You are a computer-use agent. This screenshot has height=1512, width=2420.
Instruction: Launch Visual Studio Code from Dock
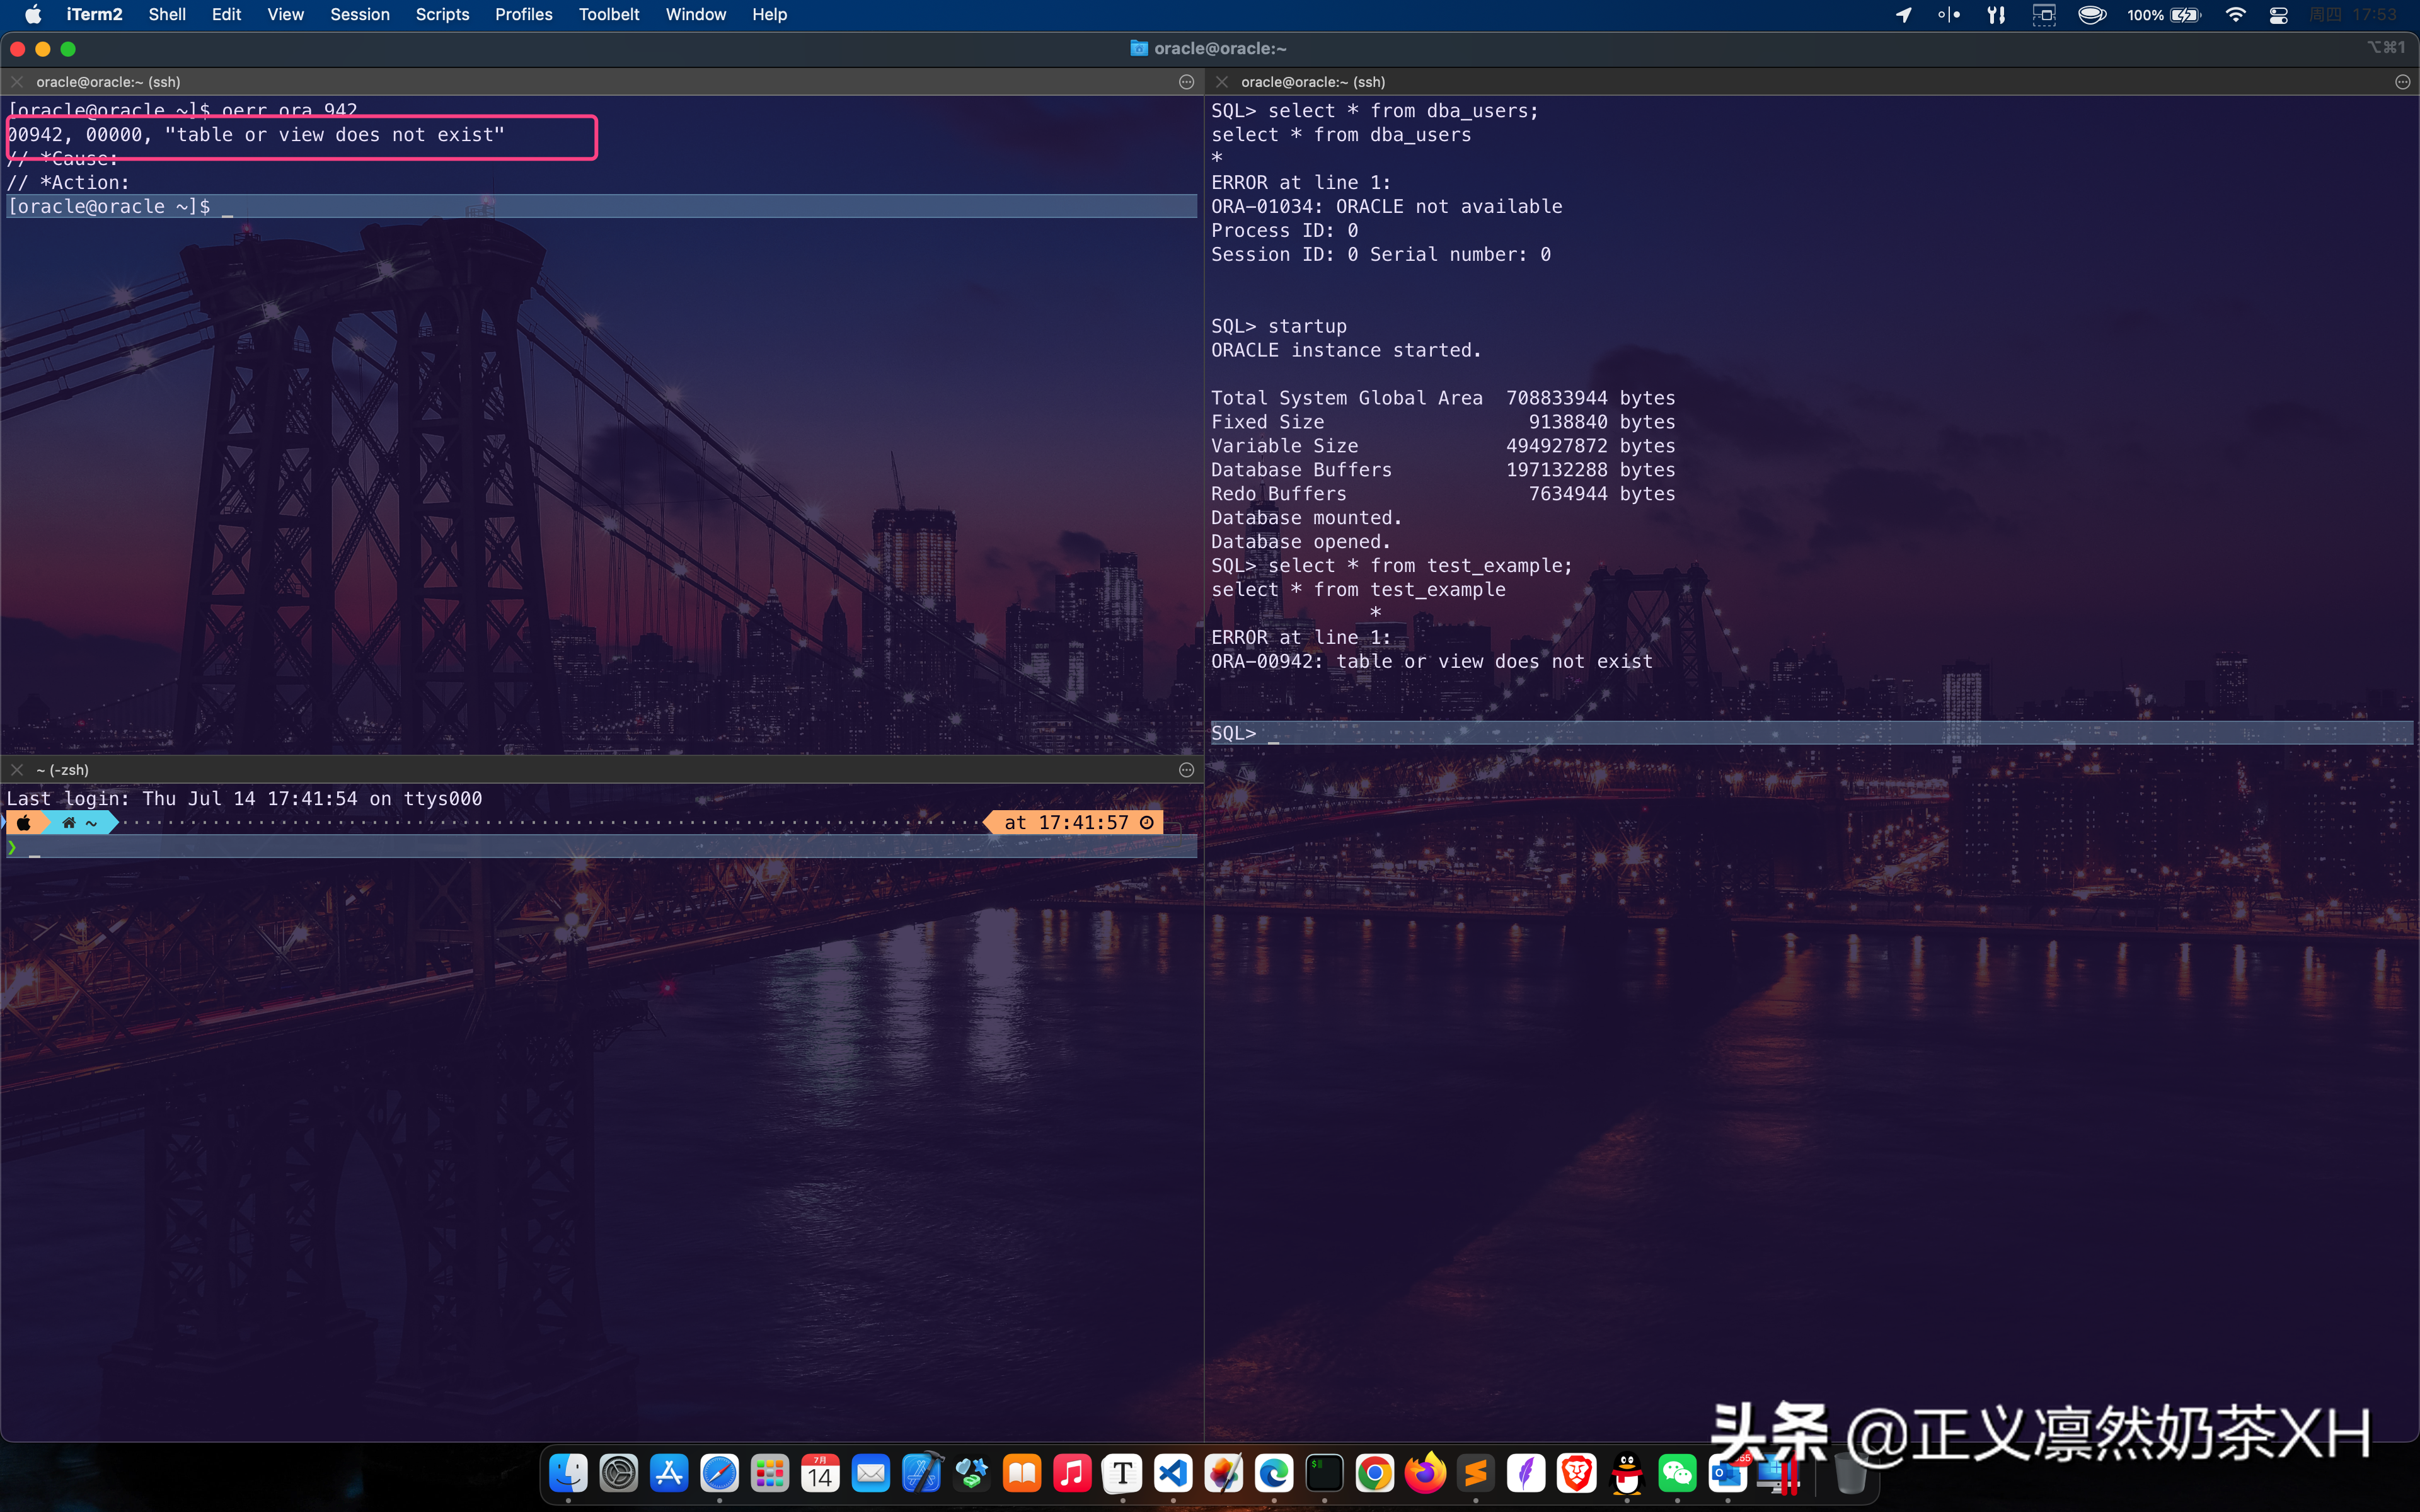click(1173, 1473)
